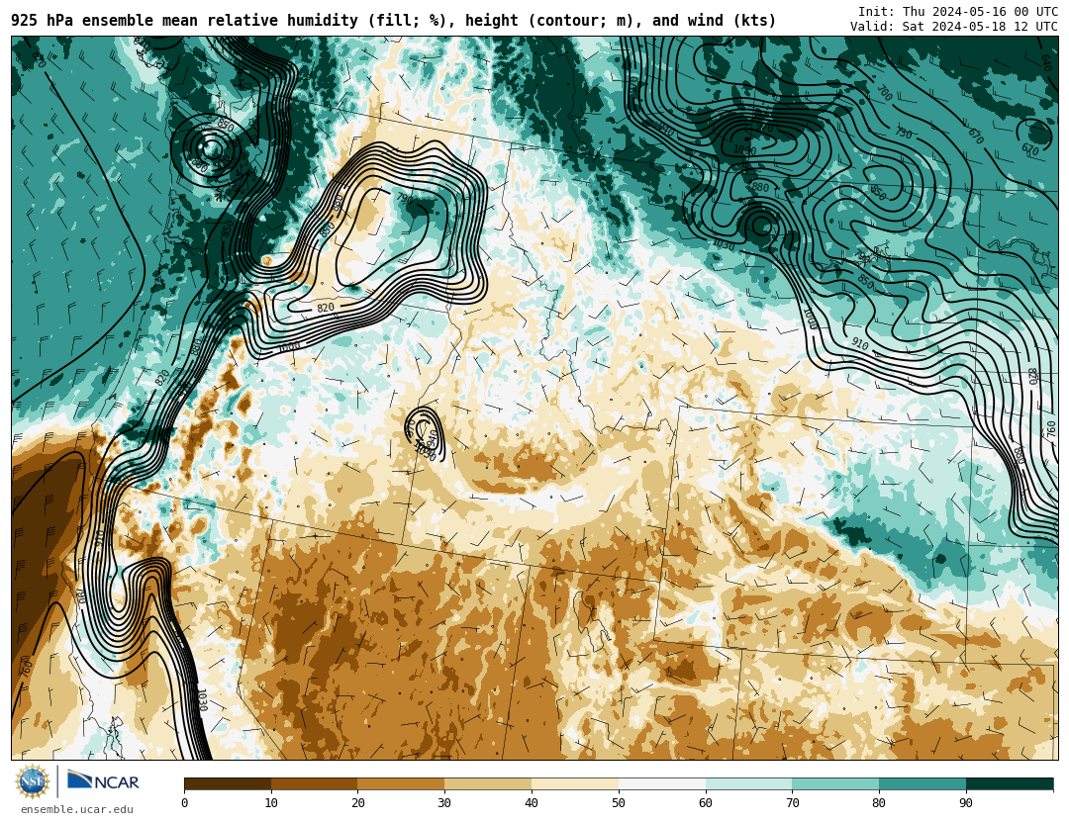Click the 50-60 white colorbar segment
Viewport: 1069px width, 822px height.
[x=662, y=784]
